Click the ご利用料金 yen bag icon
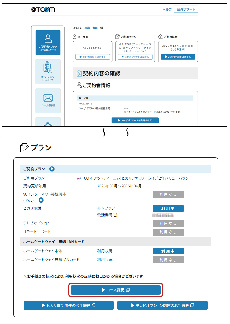Image resolution: width=230 pixels, height=324 pixels. point(161,37)
